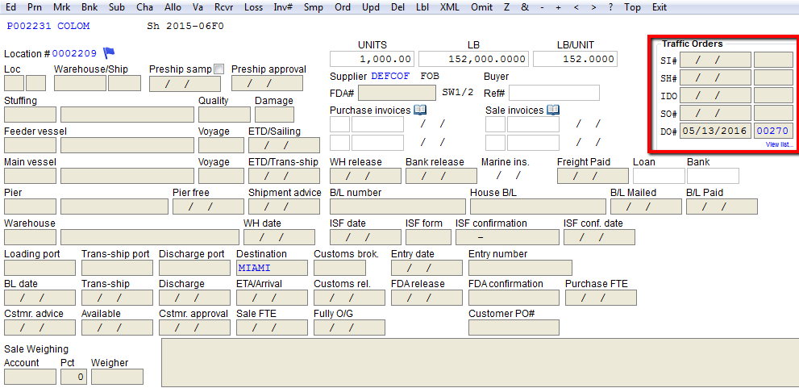Viewport: 799px width, 388px height.
Task: Open Location number 0002209 link
Action: pos(74,53)
